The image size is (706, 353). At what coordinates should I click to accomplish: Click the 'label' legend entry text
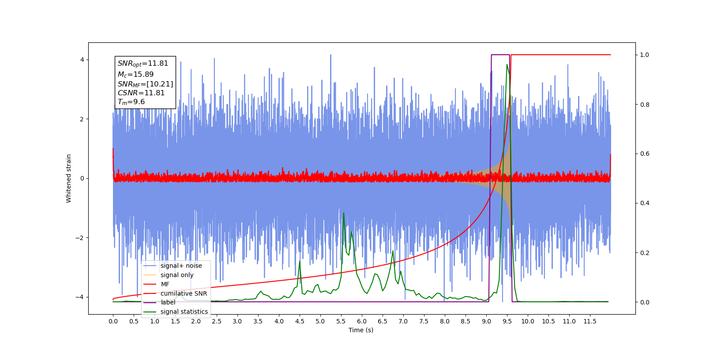point(168,302)
